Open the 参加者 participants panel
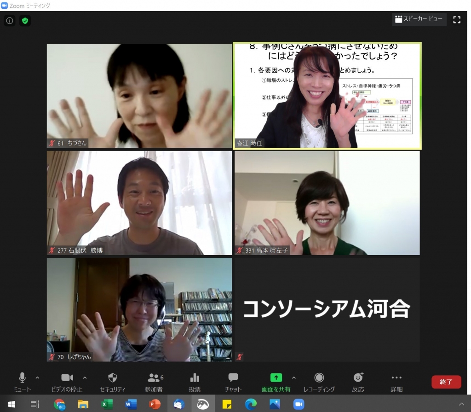 [154, 378]
